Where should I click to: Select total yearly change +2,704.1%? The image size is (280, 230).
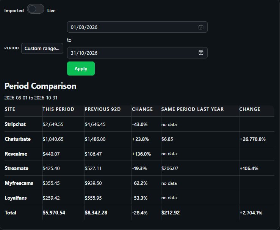[x=251, y=213]
